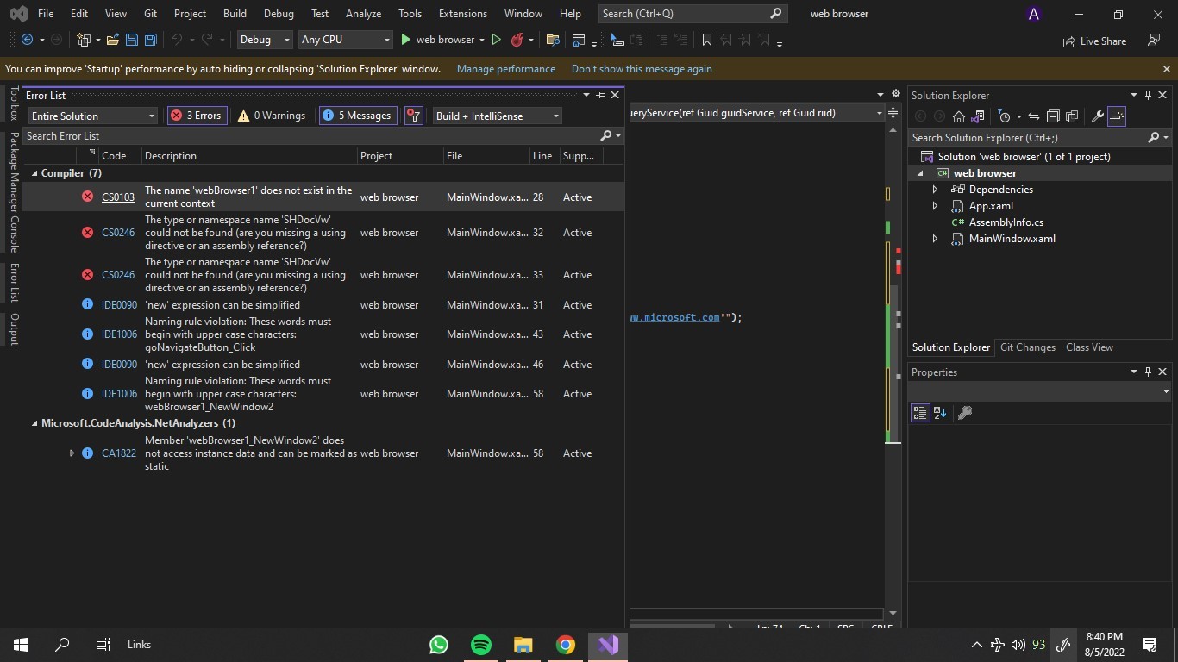Pin the Error List panel
This screenshot has height=662, width=1178.
(x=601, y=95)
